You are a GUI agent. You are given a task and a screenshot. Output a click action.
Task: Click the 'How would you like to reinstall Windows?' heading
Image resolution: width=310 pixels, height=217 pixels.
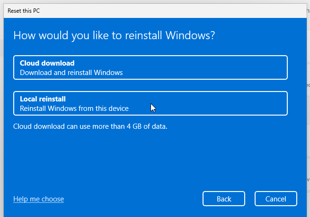point(114,36)
